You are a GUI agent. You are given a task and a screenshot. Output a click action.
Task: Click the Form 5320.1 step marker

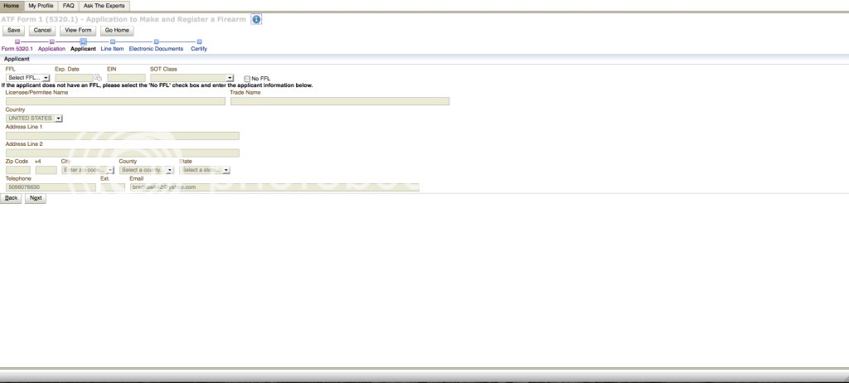click(x=17, y=41)
